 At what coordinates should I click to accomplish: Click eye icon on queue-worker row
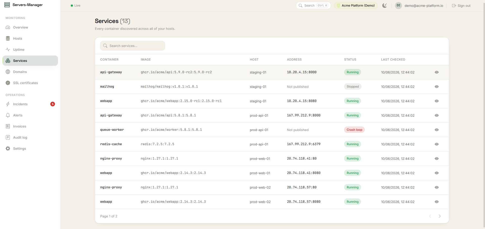(x=437, y=130)
